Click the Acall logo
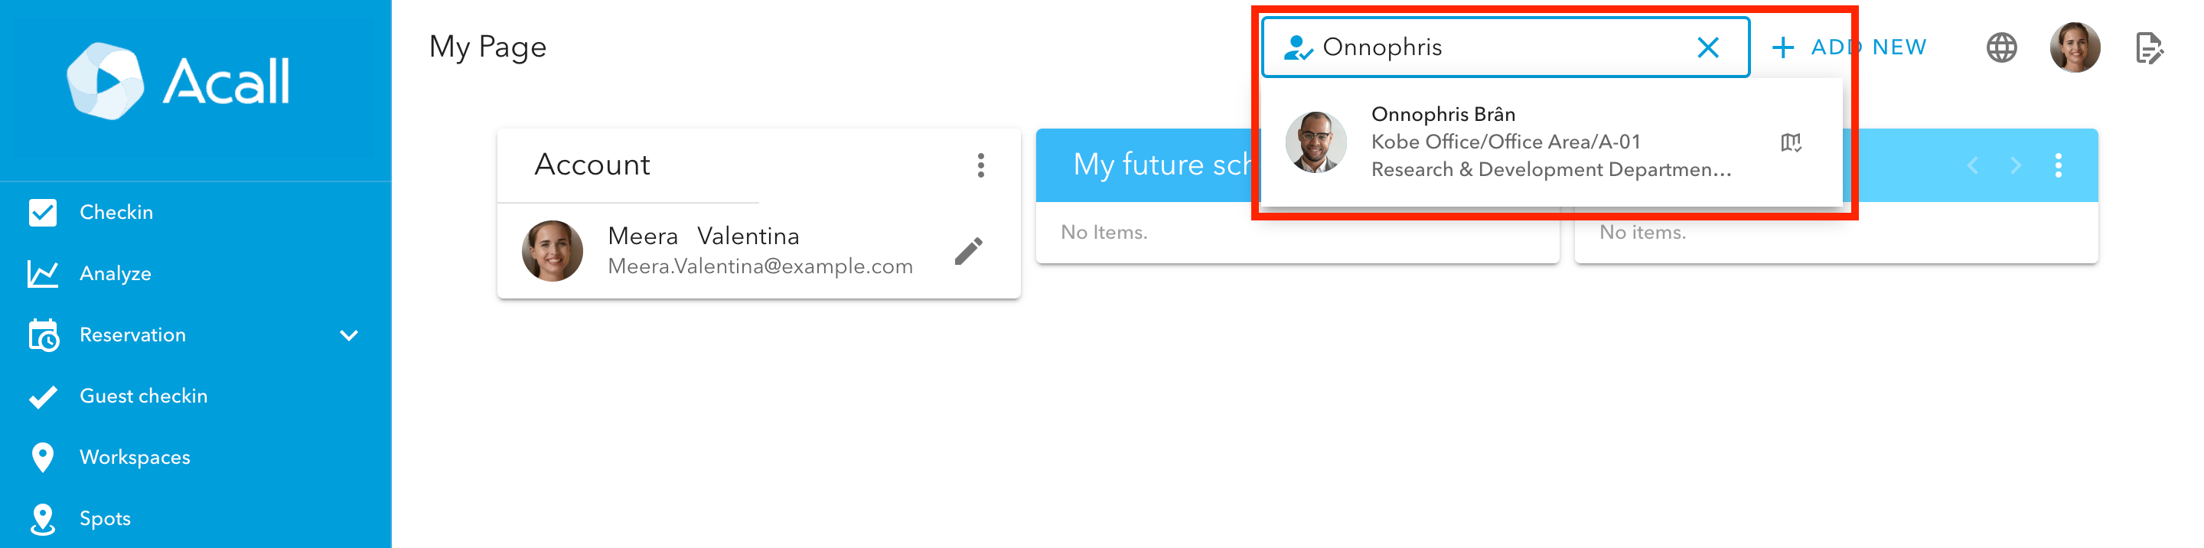The image size is (2204, 548). pyautogui.click(x=178, y=80)
